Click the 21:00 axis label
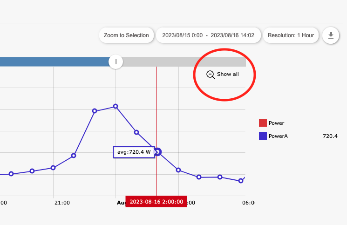The height and width of the screenshot is (225, 347). (x=62, y=203)
